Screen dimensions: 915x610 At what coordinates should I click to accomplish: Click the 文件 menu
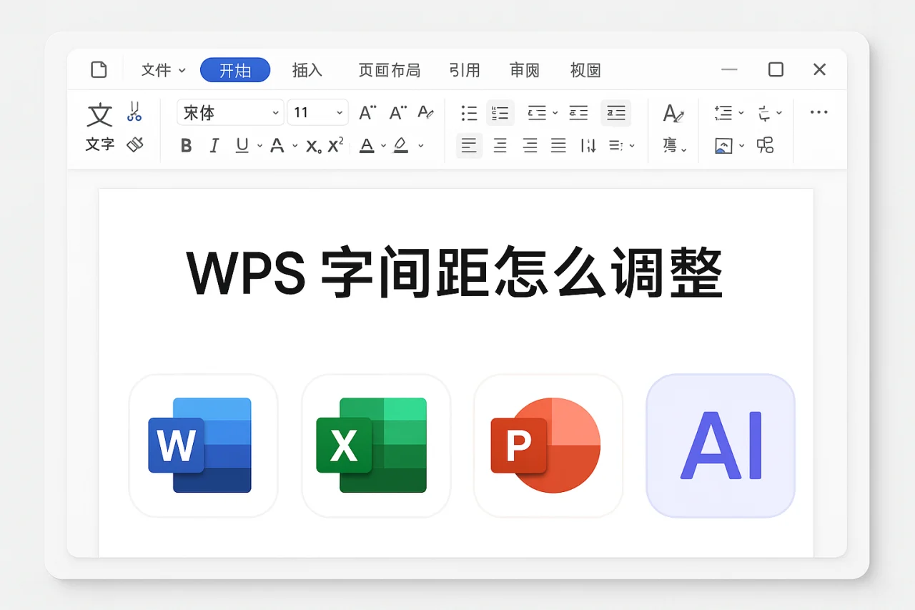159,70
